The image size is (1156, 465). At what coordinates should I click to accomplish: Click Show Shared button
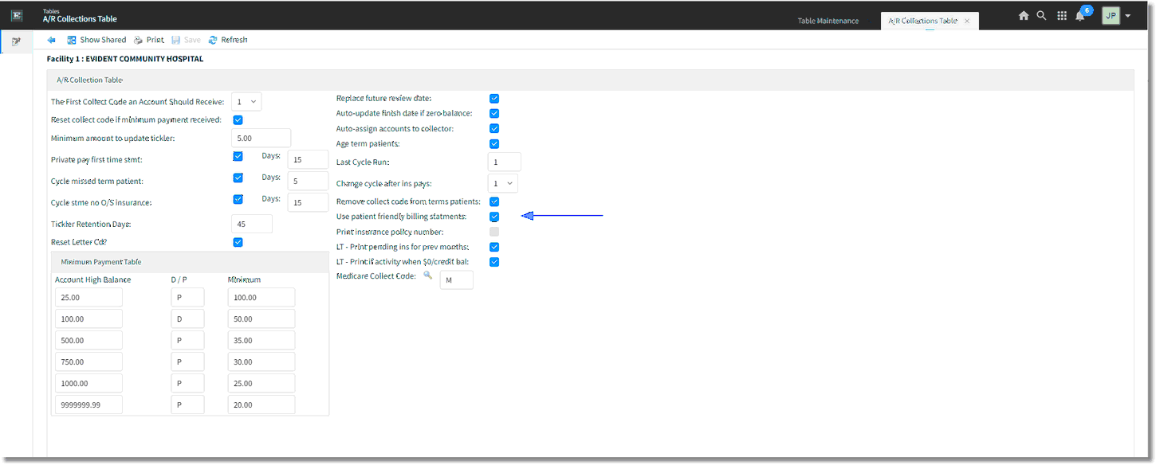(x=96, y=40)
